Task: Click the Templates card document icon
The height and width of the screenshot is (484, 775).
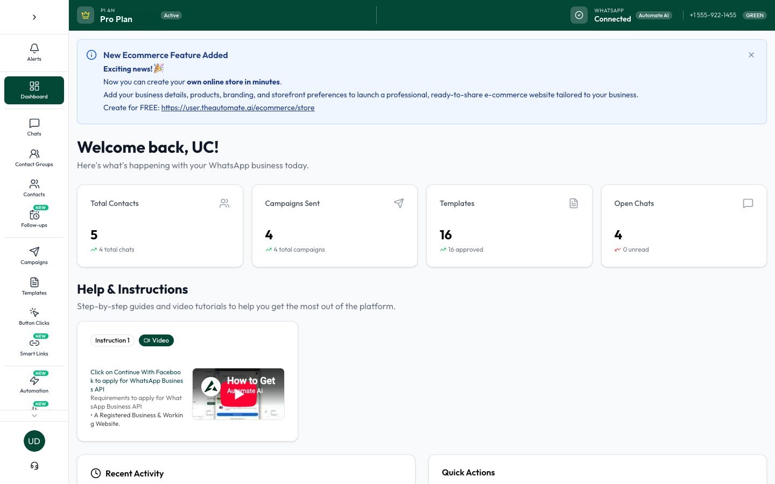Action: pyautogui.click(x=574, y=203)
